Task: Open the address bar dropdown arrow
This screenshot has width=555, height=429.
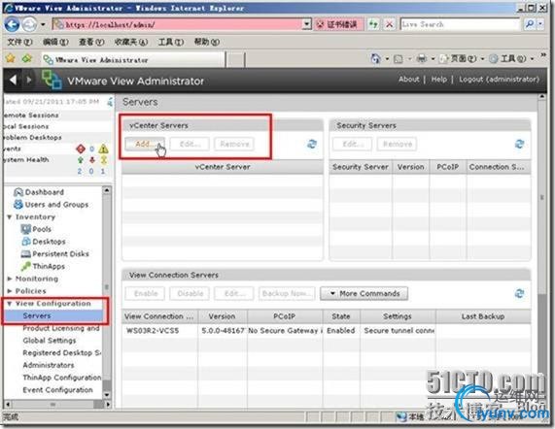Action: point(306,24)
